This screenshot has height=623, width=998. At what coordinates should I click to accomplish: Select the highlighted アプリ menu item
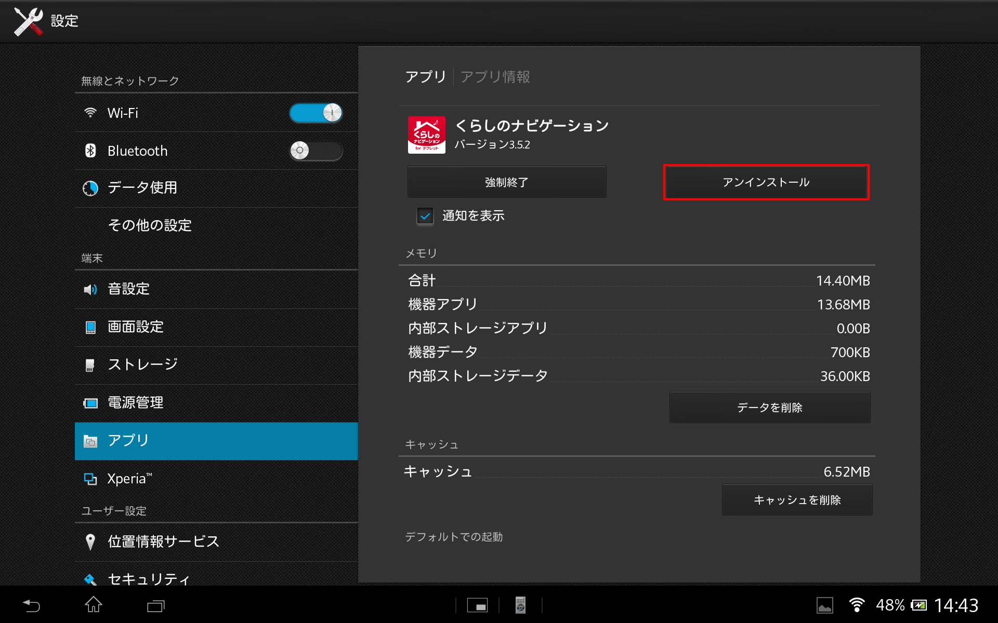click(216, 441)
